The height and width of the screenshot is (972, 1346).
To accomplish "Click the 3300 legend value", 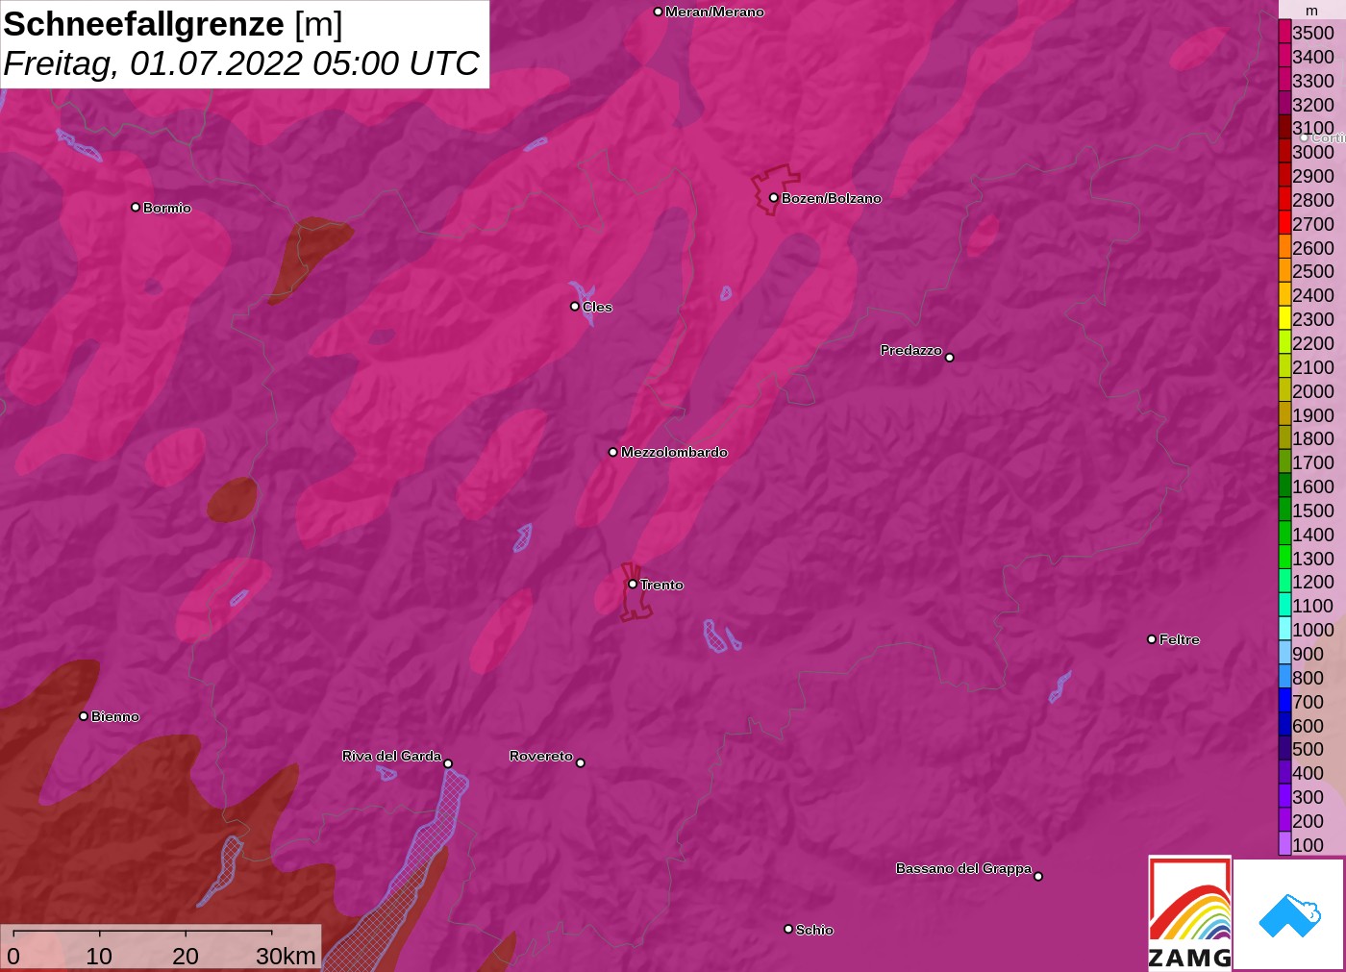I will (x=1312, y=80).
